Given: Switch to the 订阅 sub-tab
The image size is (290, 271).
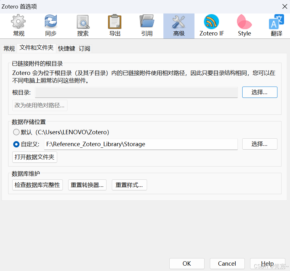Looking at the screenshot, I should coord(84,49).
